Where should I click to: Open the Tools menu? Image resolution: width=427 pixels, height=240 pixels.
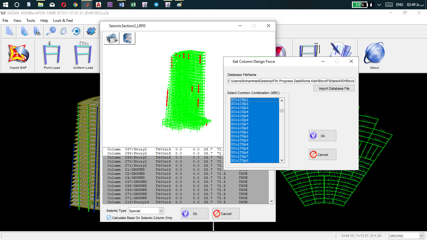31,21
